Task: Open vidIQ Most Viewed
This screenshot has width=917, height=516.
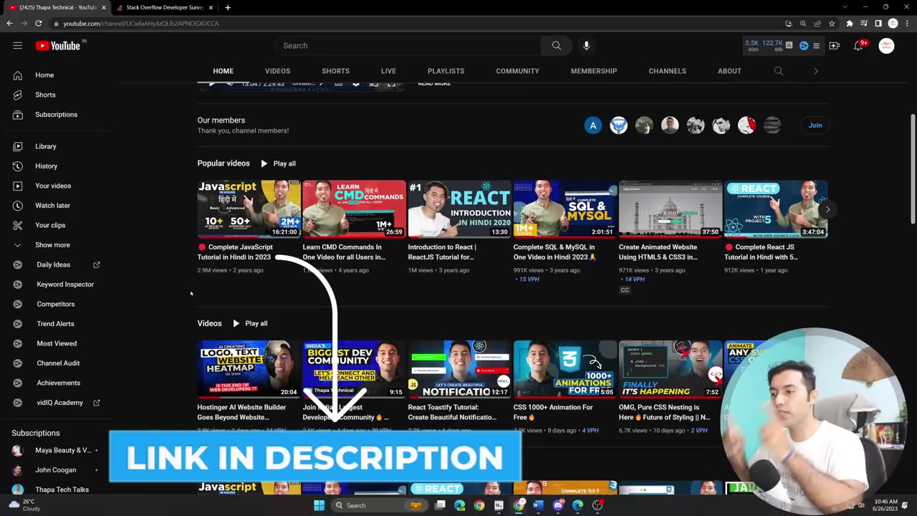Action: (x=57, y=343)
